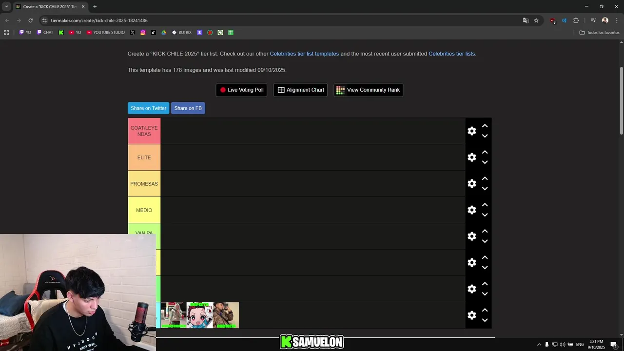Move GOAT/LEYENDAS row down with chevron
The height and width of the screenshot is (351, 624).
[485, 136]
